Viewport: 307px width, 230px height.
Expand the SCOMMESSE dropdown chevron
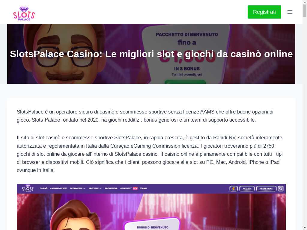84,189
